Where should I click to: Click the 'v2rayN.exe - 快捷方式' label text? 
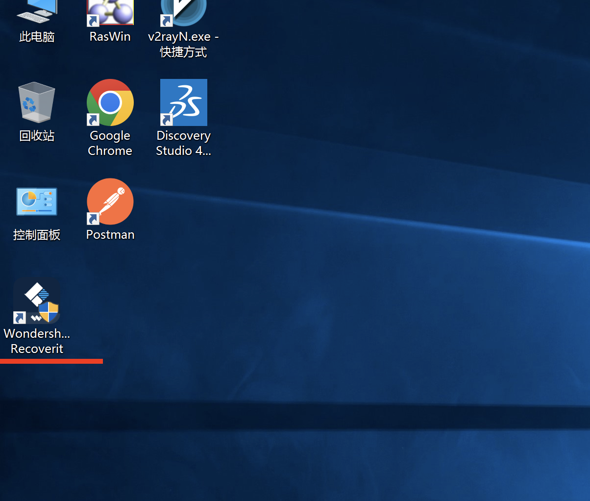[184, 44]
